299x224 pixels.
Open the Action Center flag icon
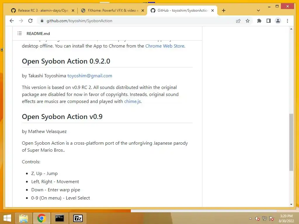pos(272,218)
